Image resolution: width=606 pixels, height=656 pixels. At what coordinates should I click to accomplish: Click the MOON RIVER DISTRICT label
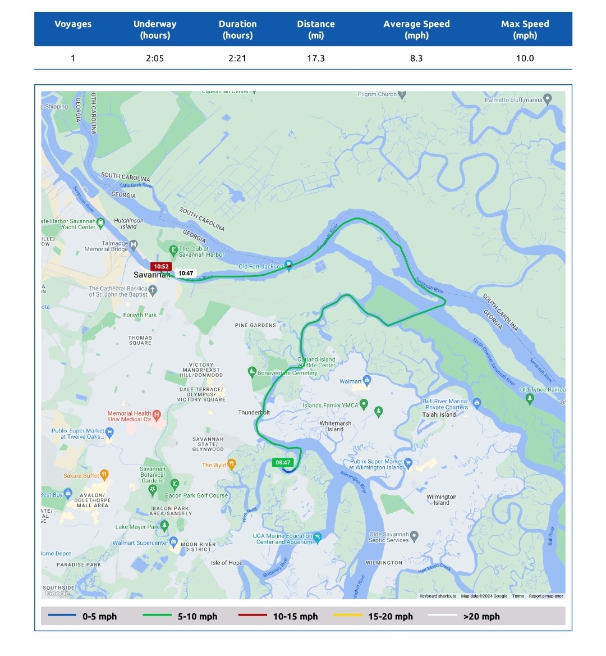(x=199, y=547)
